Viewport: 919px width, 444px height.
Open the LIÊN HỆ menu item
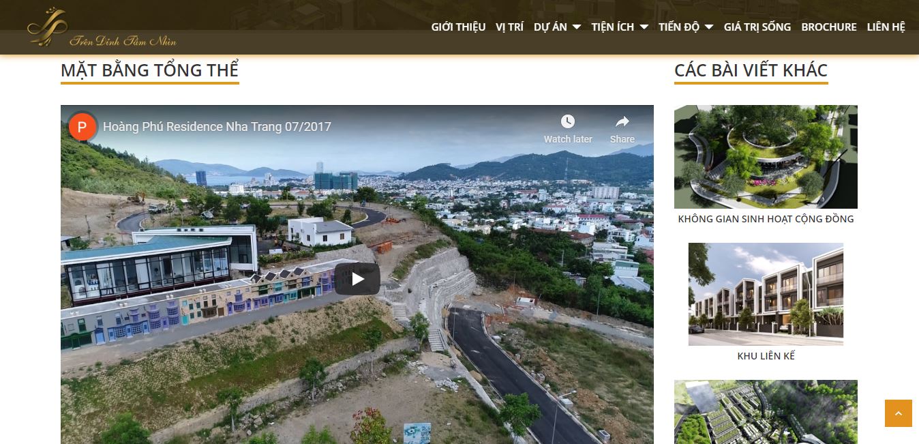(x=886, y=27)
